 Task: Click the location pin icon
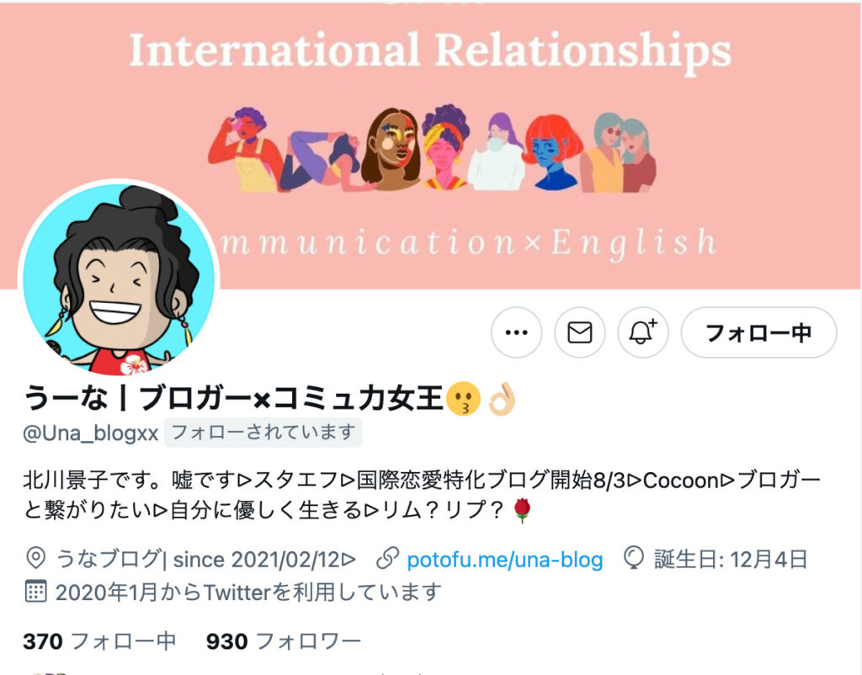[x=35, y=559]
